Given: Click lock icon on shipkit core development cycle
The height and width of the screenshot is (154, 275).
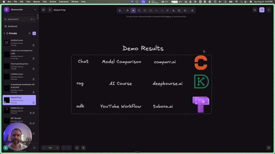Looking at the screenshot, I should pos(34,59).
